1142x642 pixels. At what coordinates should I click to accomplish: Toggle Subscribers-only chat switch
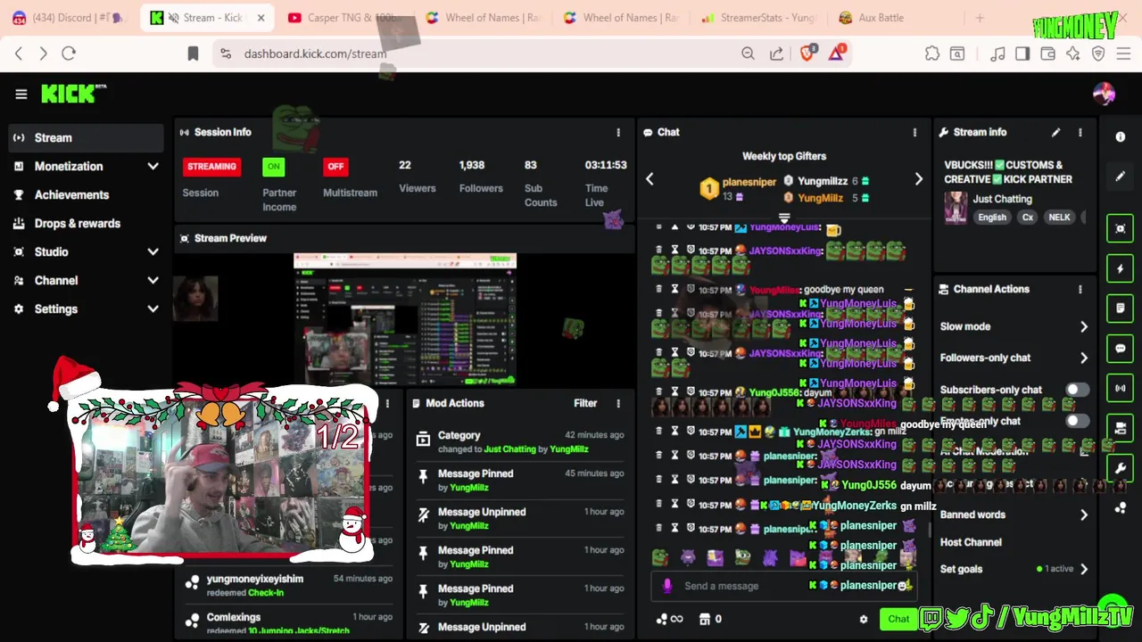pos(1077,390)
